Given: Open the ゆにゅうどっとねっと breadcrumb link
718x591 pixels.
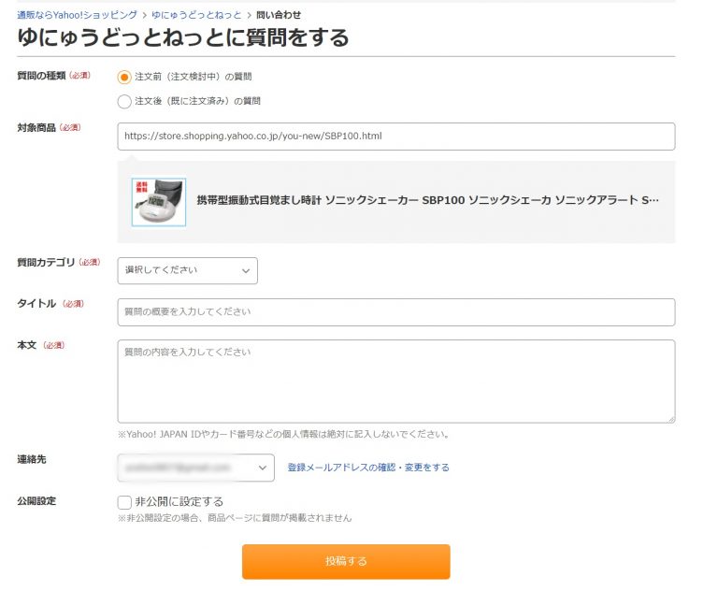Looking at the screenshot, I should tap(195, 16).
